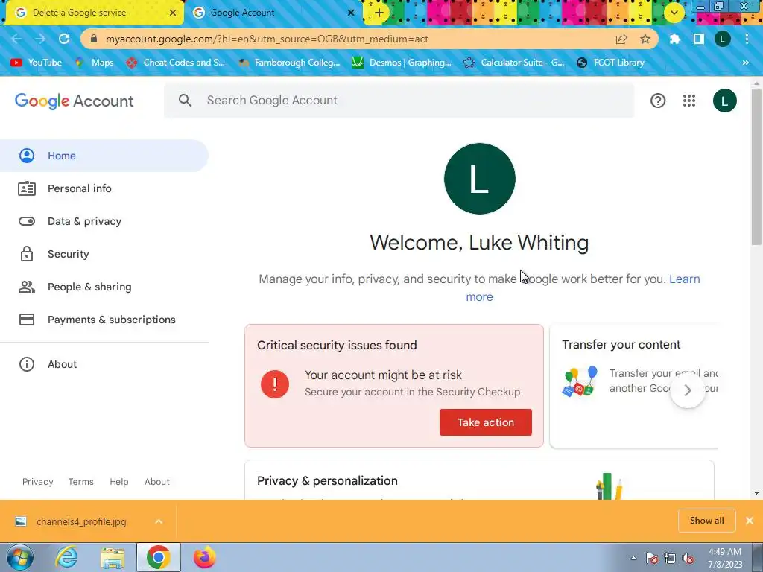Image resolution: width=763 pixels, height=572 pixels.
Task: Click the Search Google Account field
Action: [399, 101]
